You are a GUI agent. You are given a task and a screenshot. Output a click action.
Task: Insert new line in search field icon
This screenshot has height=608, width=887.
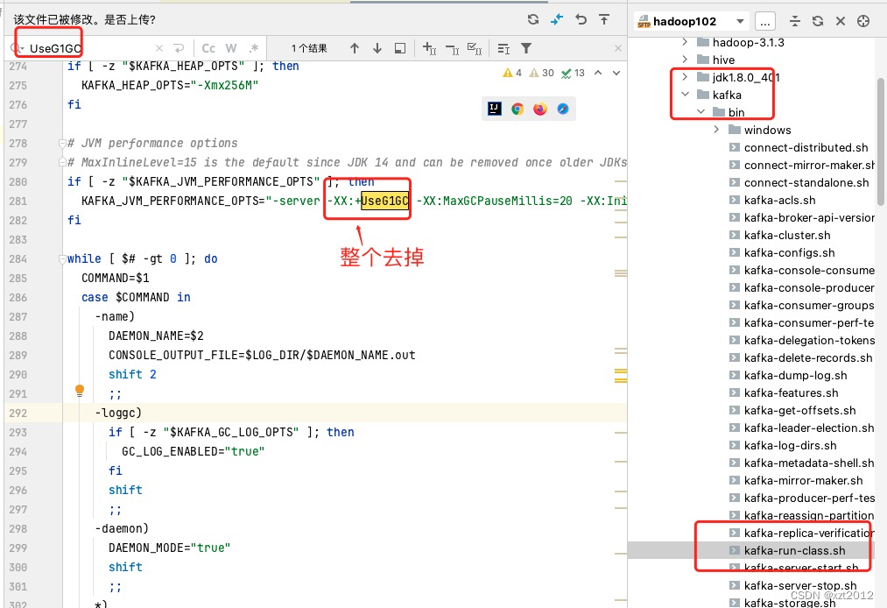point(179,49)
